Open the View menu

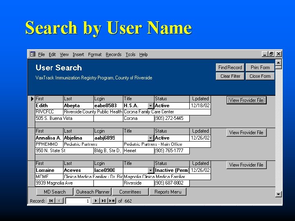(64, 54)
